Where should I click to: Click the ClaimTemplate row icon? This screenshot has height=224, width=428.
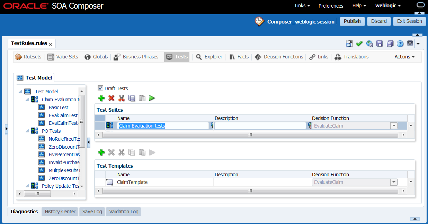[109, 182]
